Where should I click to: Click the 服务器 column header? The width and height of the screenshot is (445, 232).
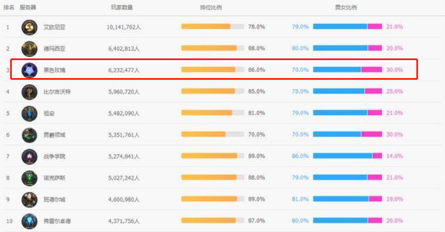point(27,7)
